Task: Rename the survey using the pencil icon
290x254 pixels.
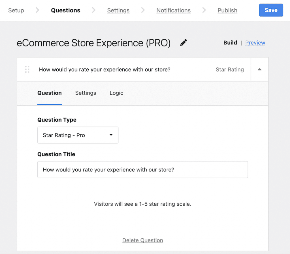Action: 183,42
